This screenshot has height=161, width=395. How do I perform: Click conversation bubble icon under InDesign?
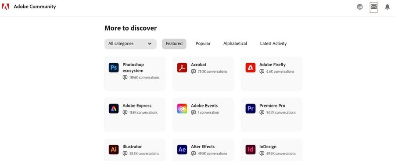tap(262, 154)
